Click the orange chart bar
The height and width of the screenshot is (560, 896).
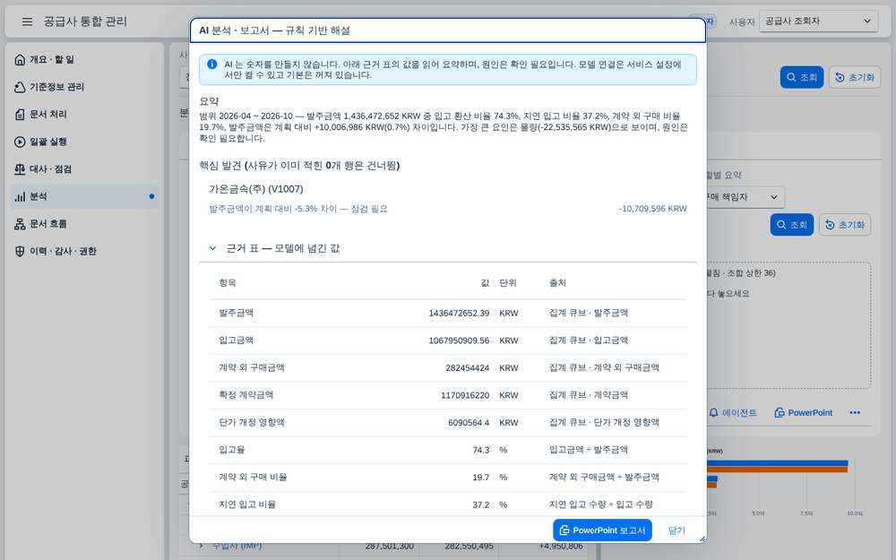pos(777,470)
